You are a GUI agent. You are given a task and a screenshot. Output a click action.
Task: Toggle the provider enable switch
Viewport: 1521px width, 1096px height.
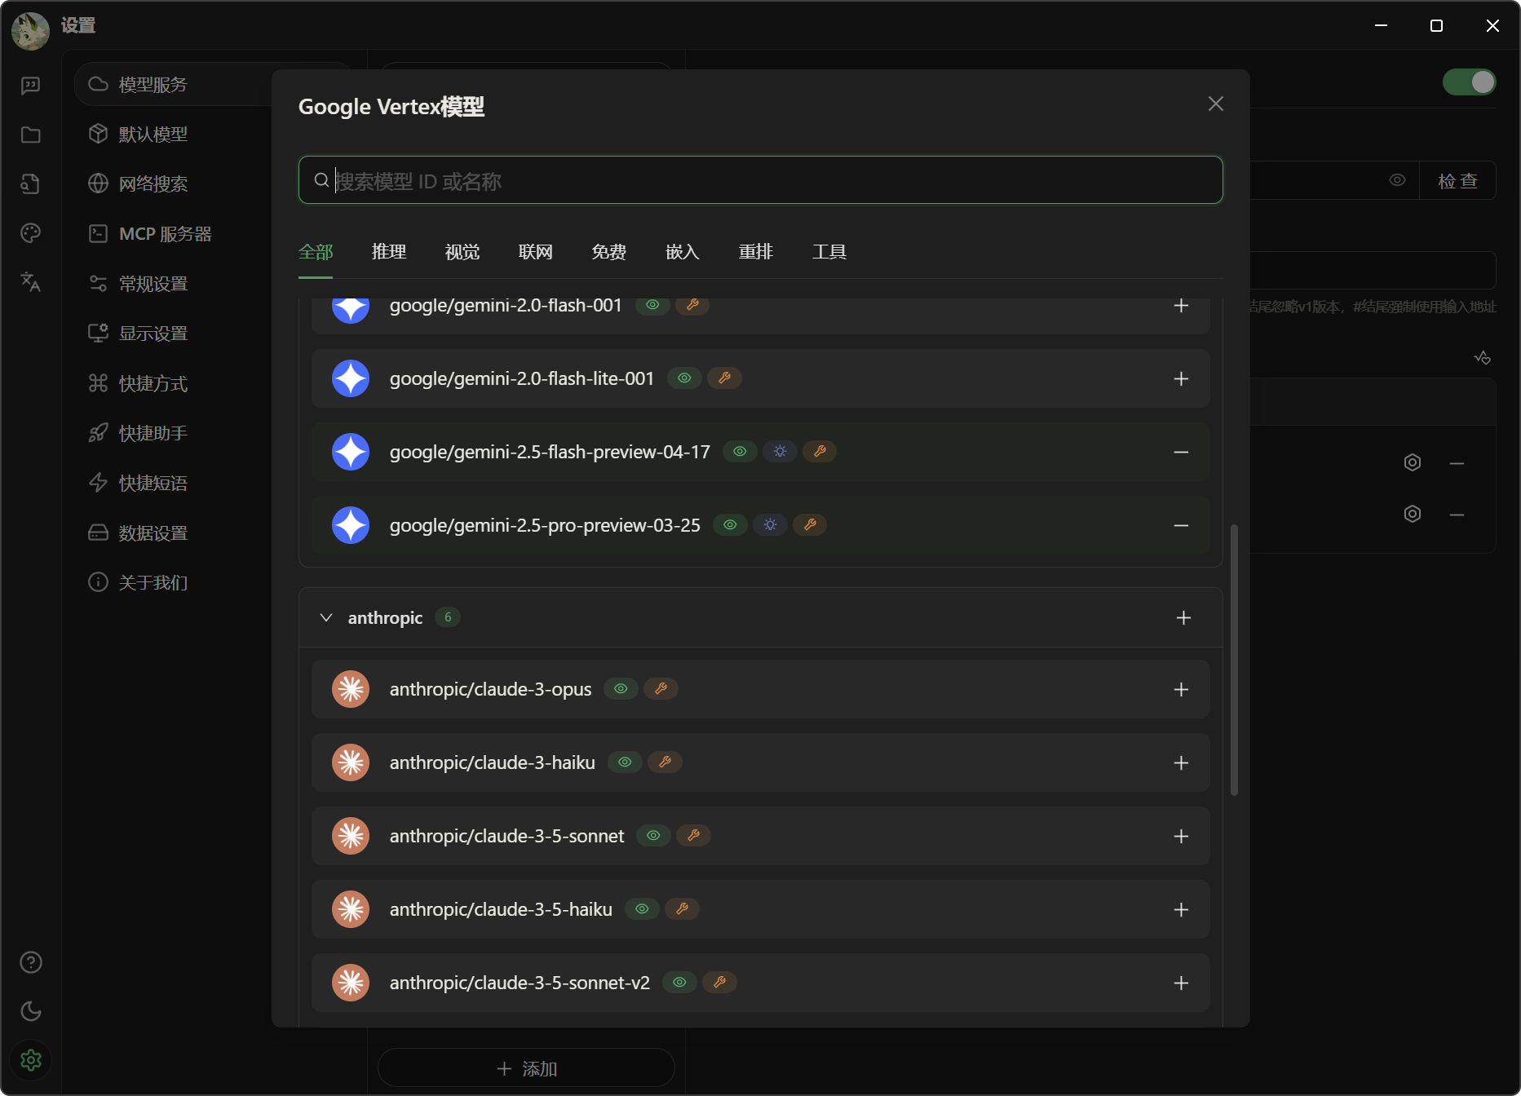1470,82
